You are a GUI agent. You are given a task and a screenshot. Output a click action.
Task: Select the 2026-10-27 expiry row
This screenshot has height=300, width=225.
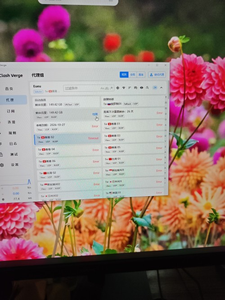pos(67,127)
